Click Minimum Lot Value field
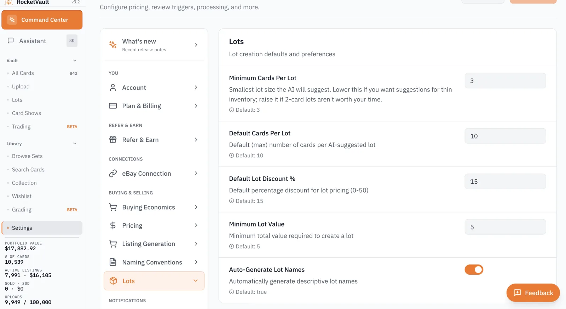The height and width of the screenshot is (309, 566). point(505,227)
